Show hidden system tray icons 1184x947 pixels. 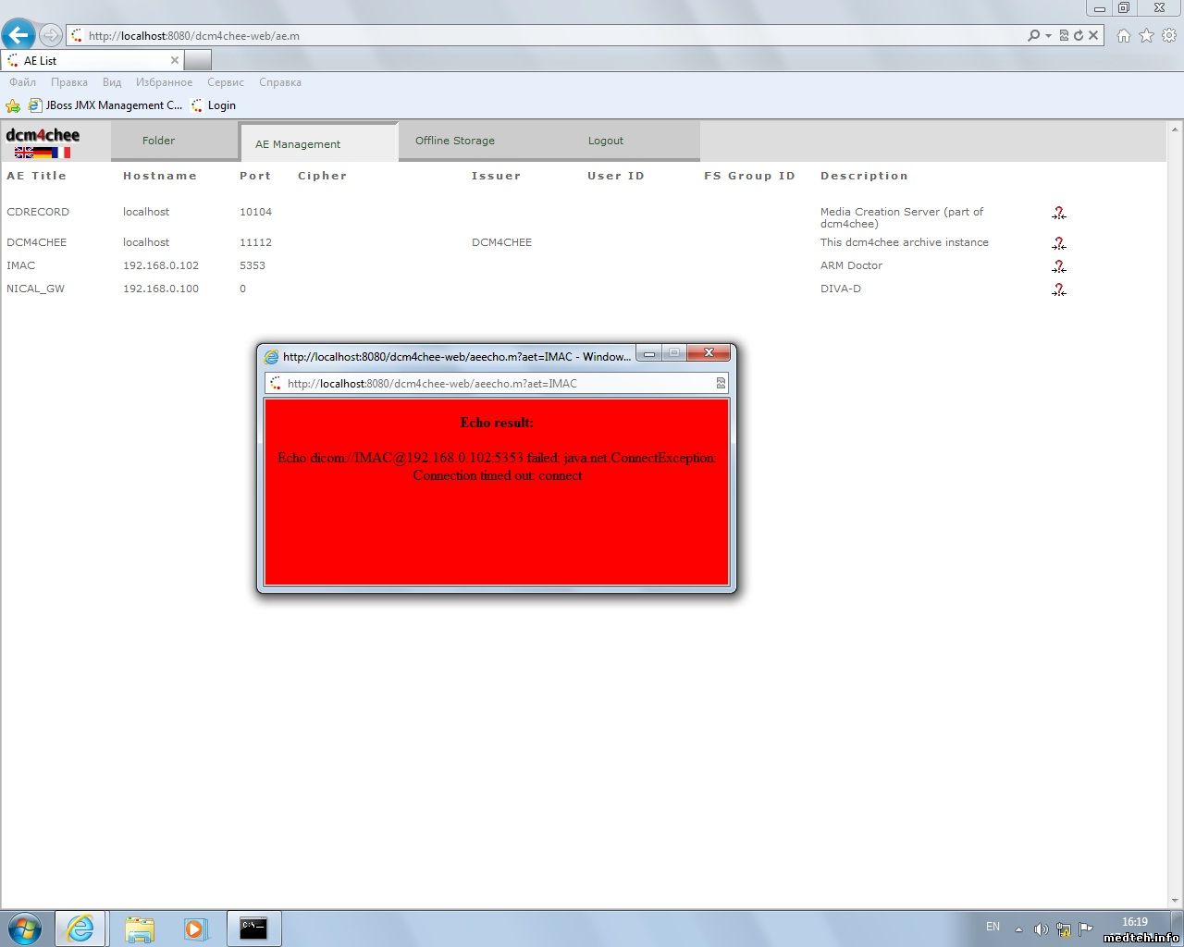tap(1018, 929)
